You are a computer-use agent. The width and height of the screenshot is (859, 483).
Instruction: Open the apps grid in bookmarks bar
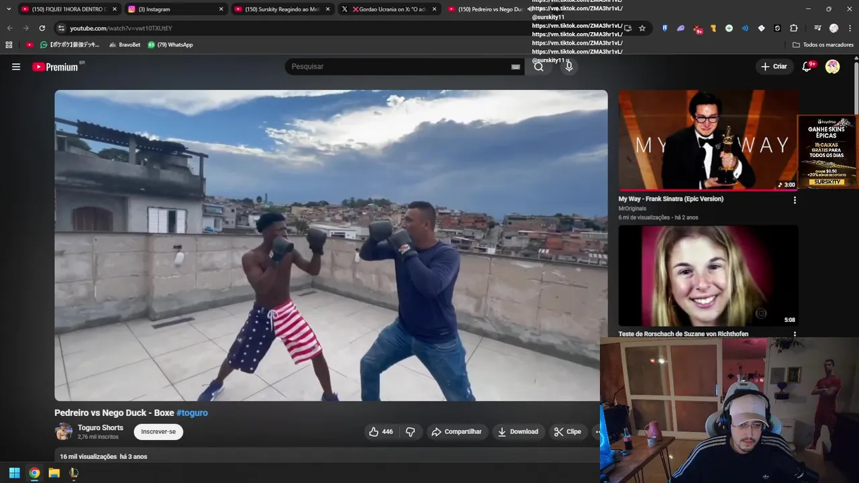(x=9, y=45)
